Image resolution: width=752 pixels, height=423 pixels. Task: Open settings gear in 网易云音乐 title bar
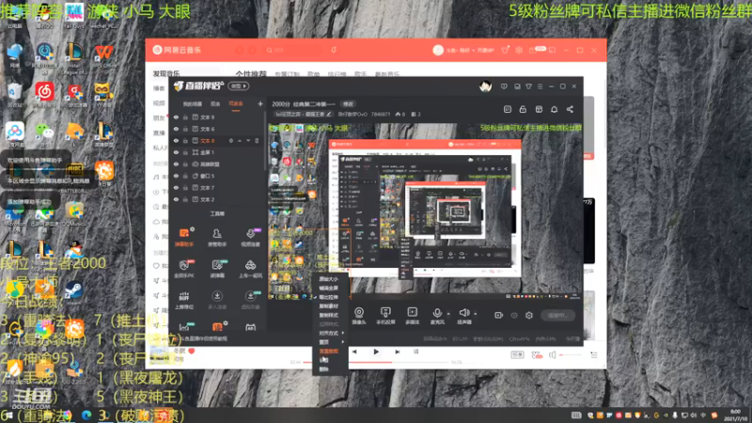click(519, 50)
